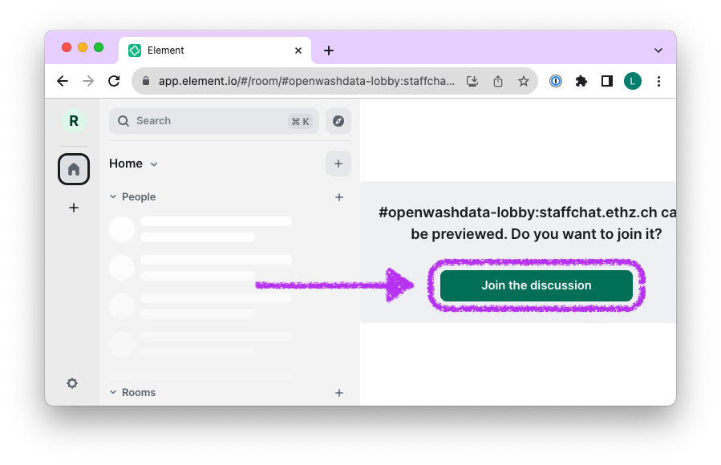Click the magnifier icon in the Search field
The image size is (721, 465).
(x=124, y=121)
